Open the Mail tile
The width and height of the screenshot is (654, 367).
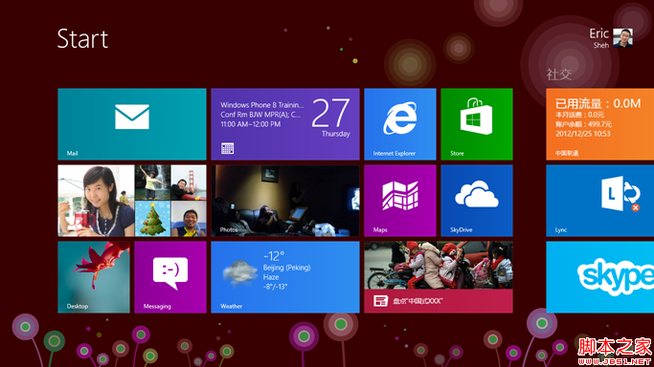tap(132, 124)
